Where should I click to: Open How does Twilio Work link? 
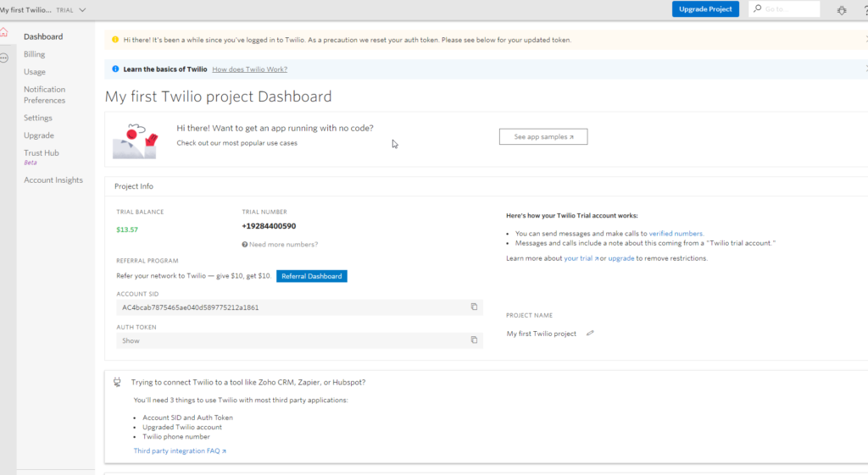pyautogui.click(x=250, y=69)
